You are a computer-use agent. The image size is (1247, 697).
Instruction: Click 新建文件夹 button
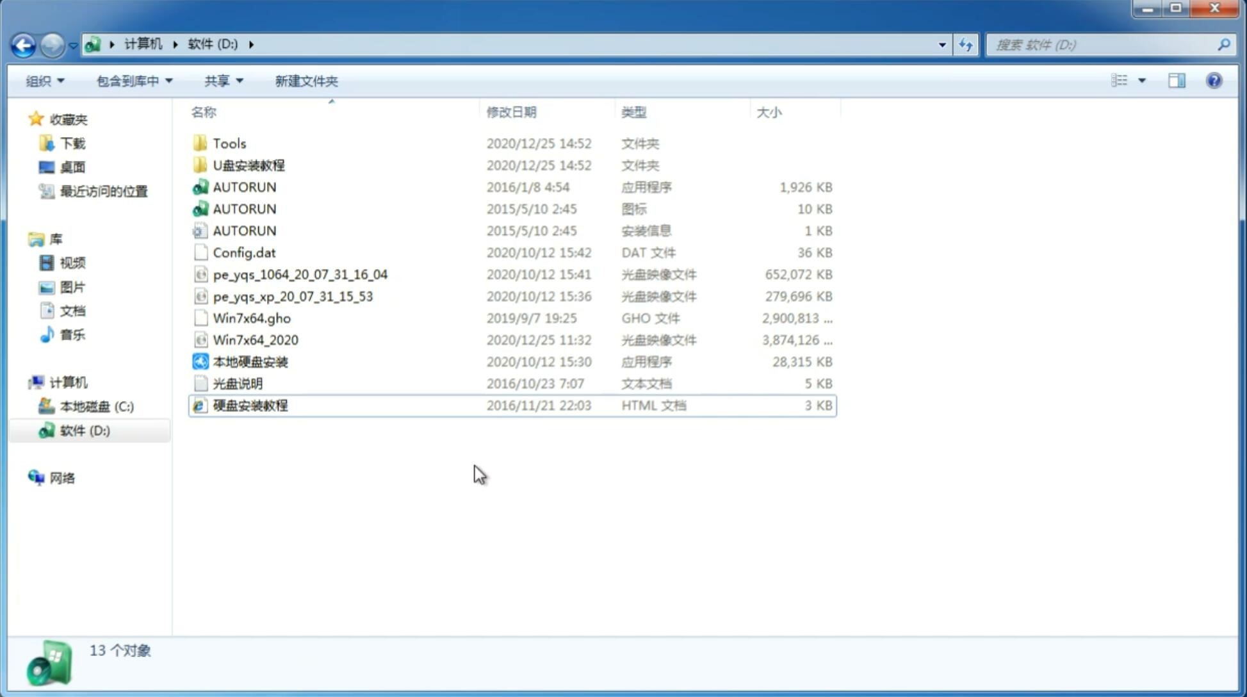click(x=306, y=81)
